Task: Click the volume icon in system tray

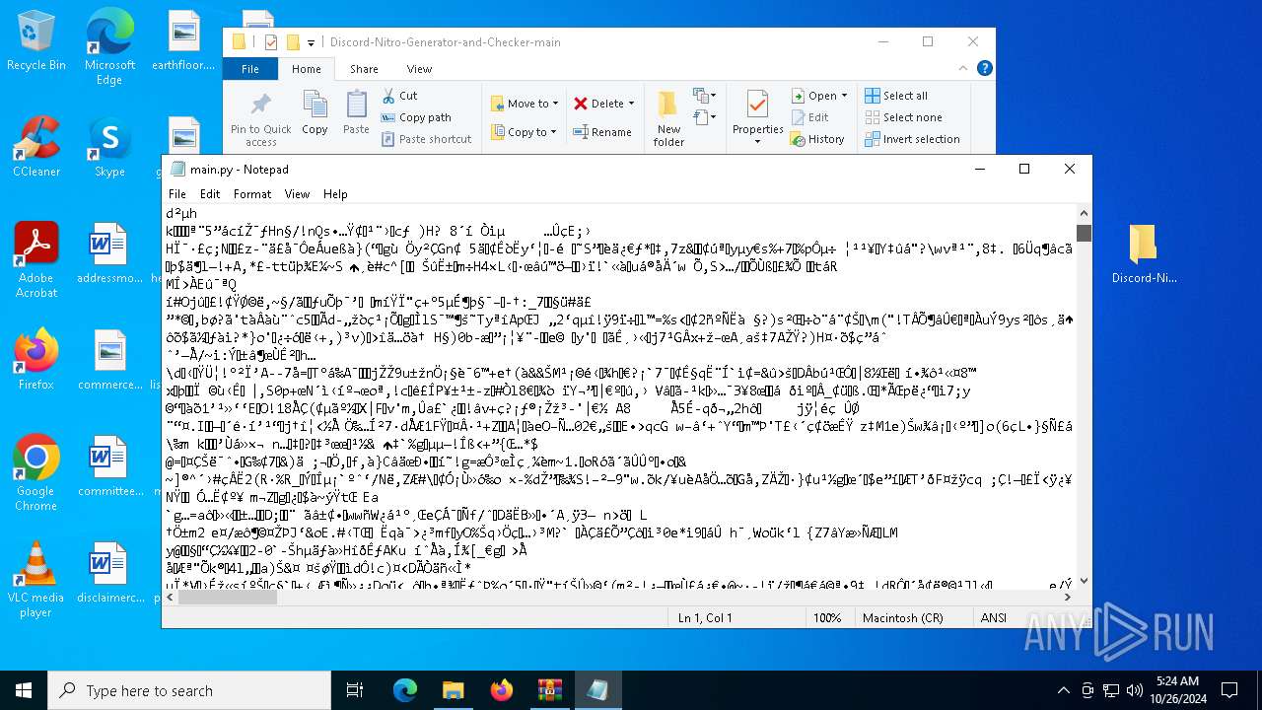Action: pyautogui.click(x=1133, y=690)
